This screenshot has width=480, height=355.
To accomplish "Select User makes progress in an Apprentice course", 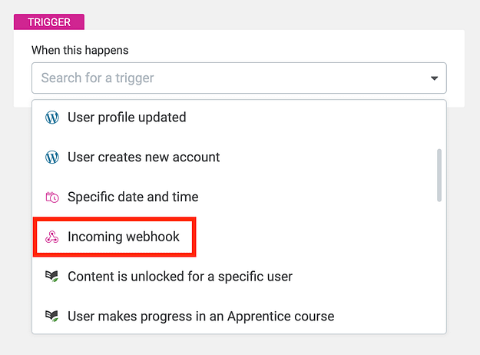I will click(x=200, y=316).
